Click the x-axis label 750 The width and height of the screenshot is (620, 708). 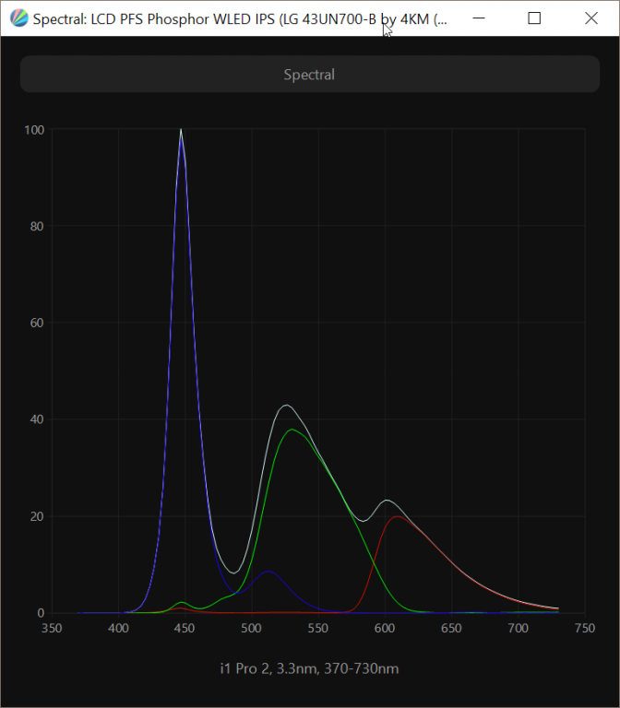585,628
